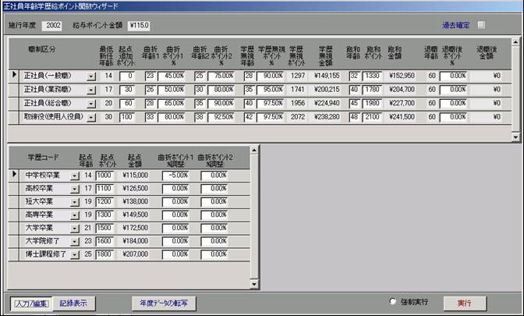Screen dimensions: 524x316
Task: Open dropdown for 博士課程修了 row
Action: 75,255
